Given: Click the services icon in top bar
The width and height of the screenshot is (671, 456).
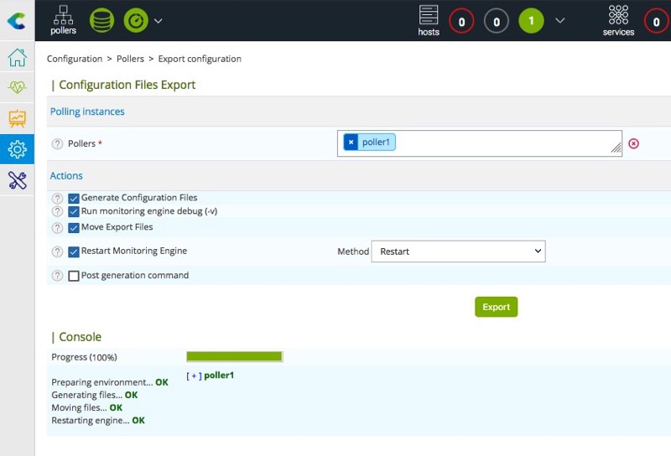Looking at the screenshot, I should 618,19.
